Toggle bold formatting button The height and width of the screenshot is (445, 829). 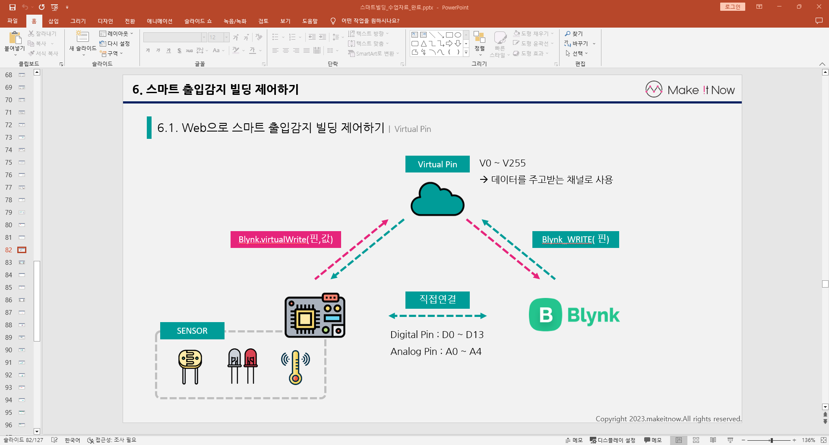pos(148,50)
